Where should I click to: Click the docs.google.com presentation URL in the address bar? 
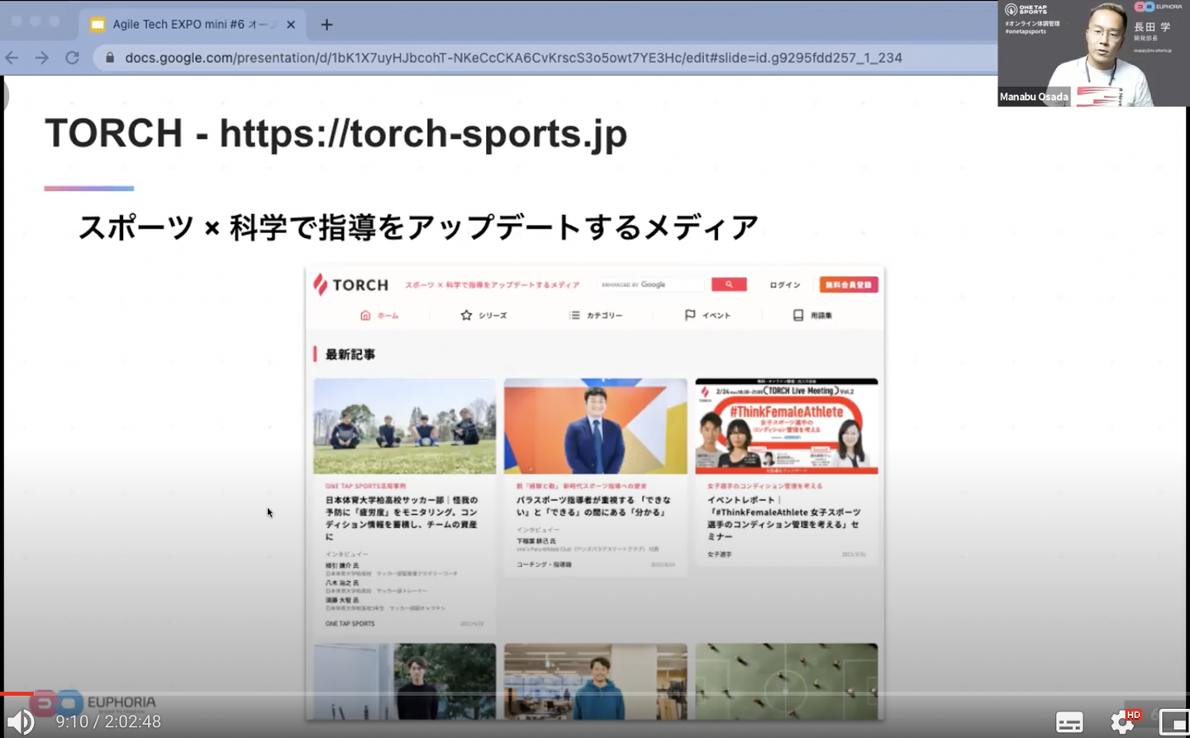pos(513,58)
